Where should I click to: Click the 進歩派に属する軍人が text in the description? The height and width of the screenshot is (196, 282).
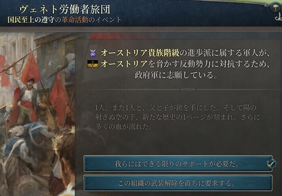click(225, 53)
